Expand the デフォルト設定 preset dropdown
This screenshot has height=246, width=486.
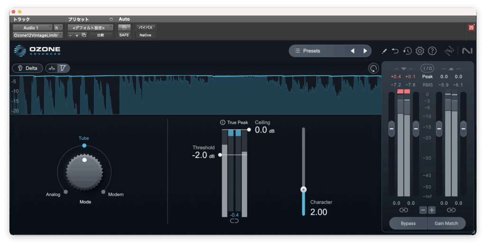click(90, 28)
